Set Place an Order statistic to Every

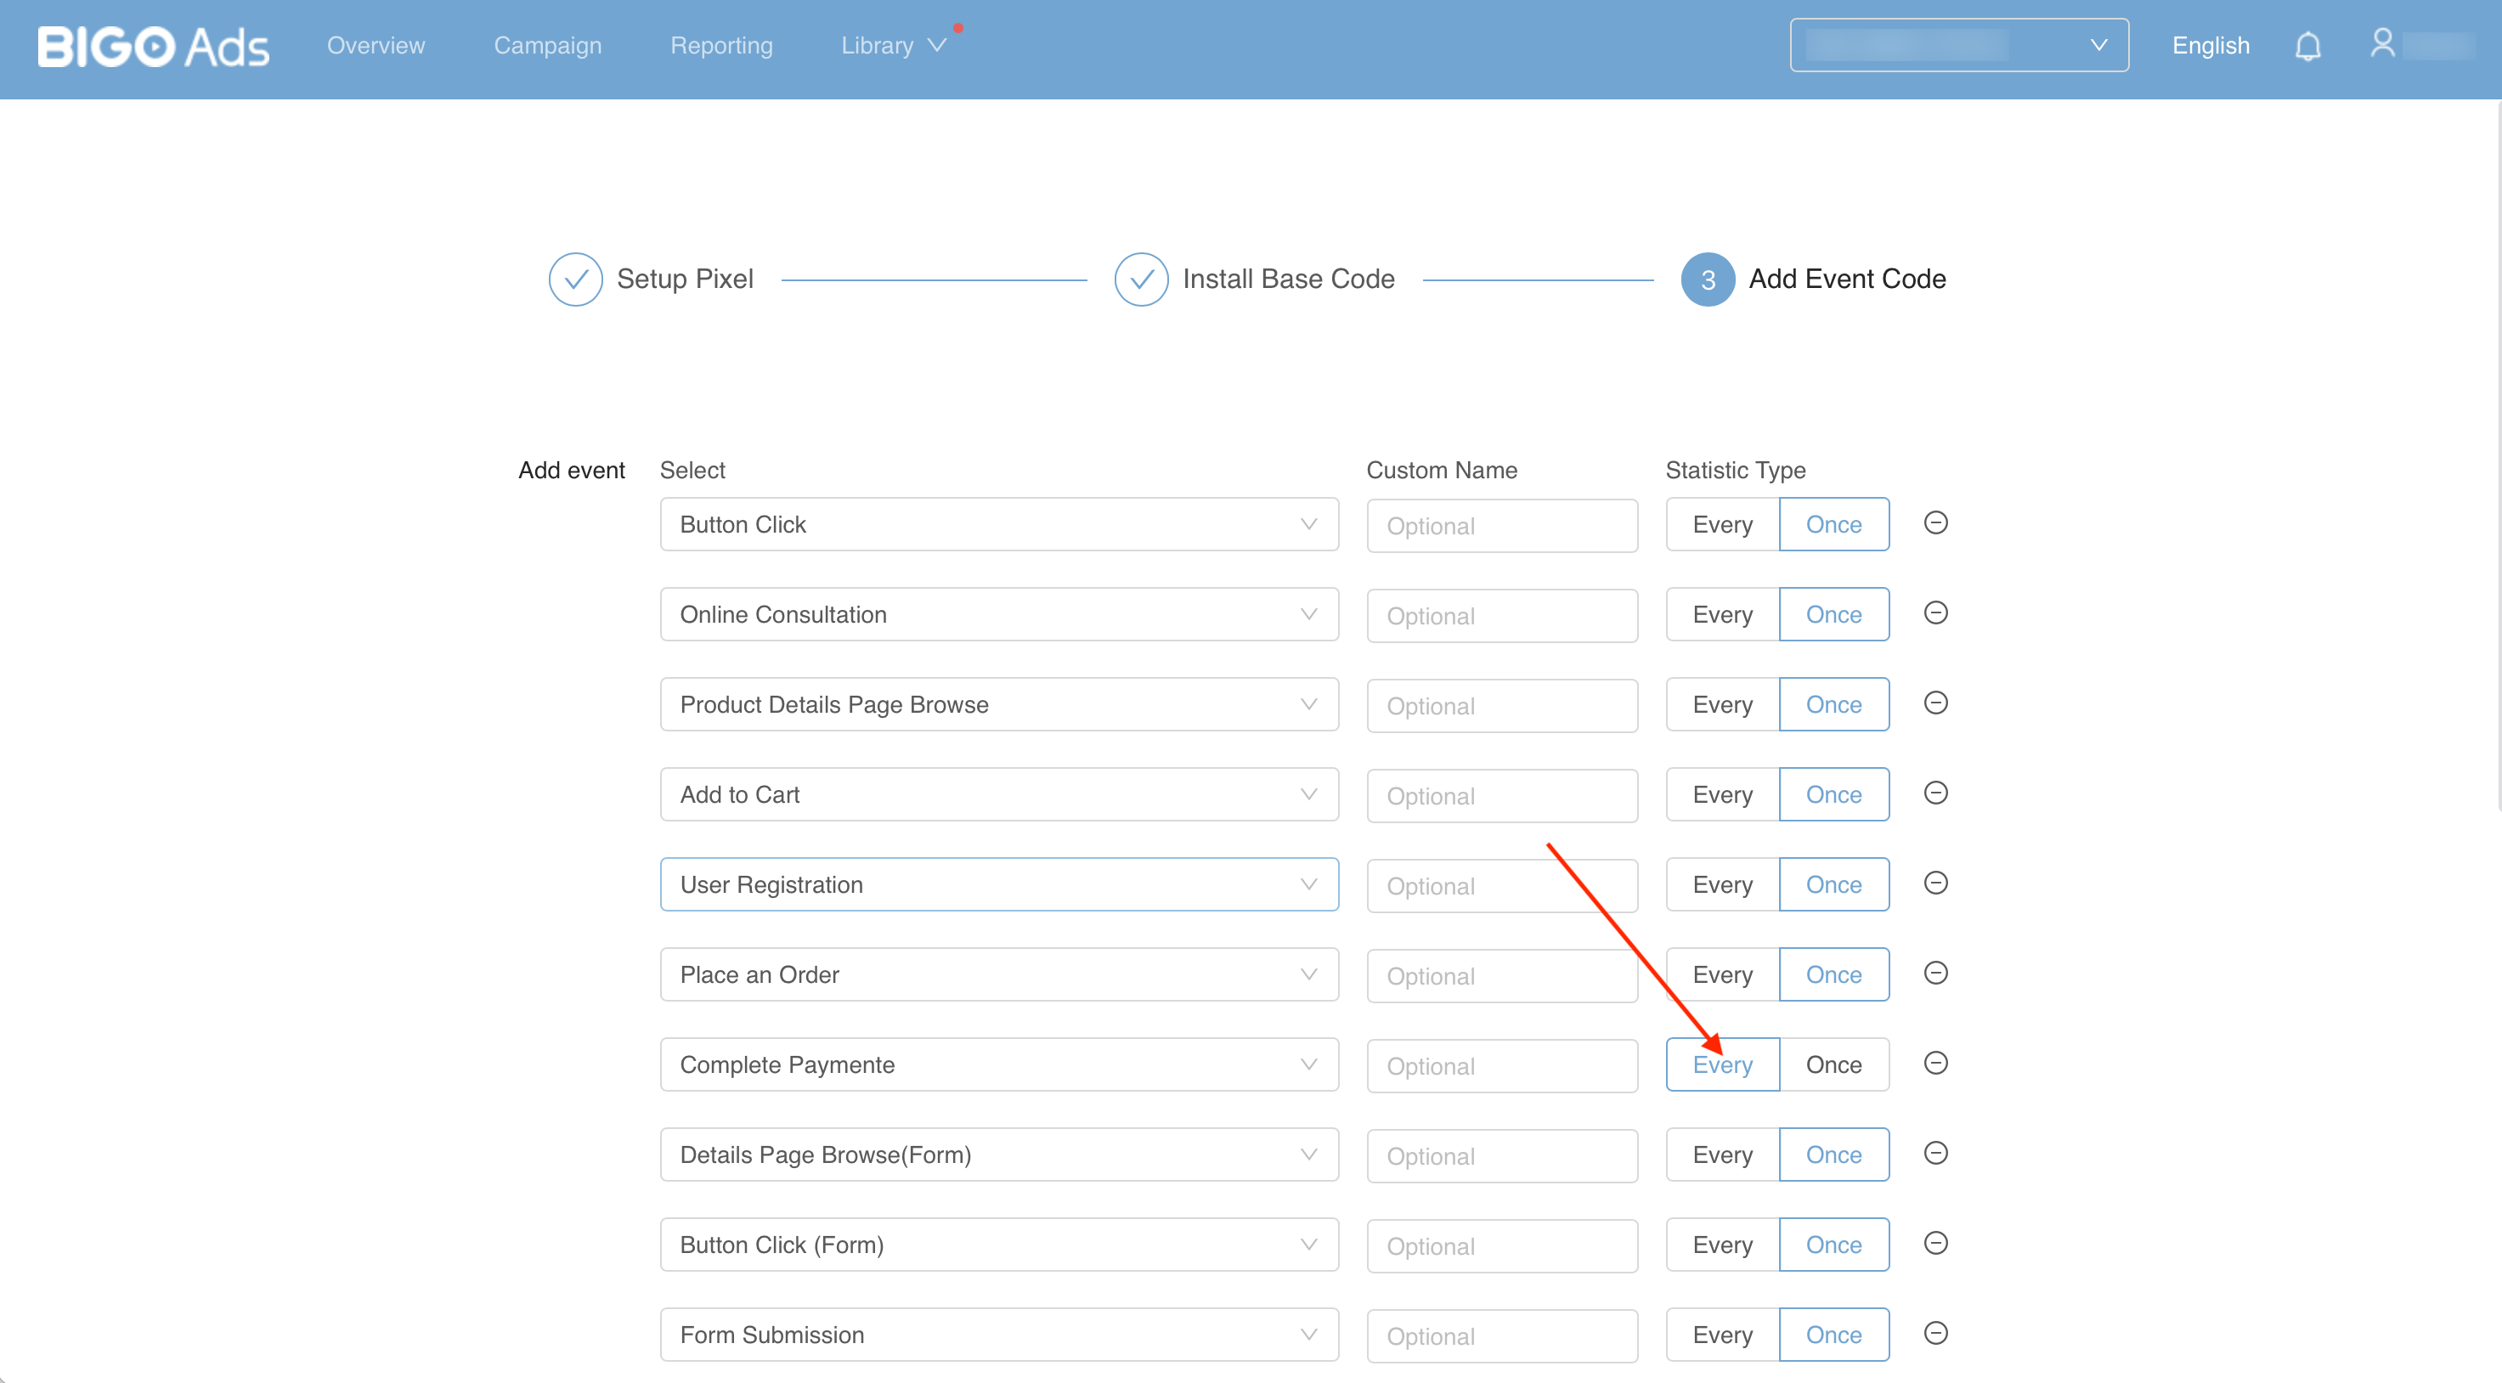coord(1721,975)
